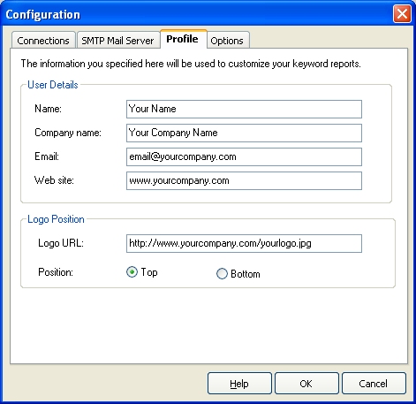Click the "Company name:" label

(68, 133)
